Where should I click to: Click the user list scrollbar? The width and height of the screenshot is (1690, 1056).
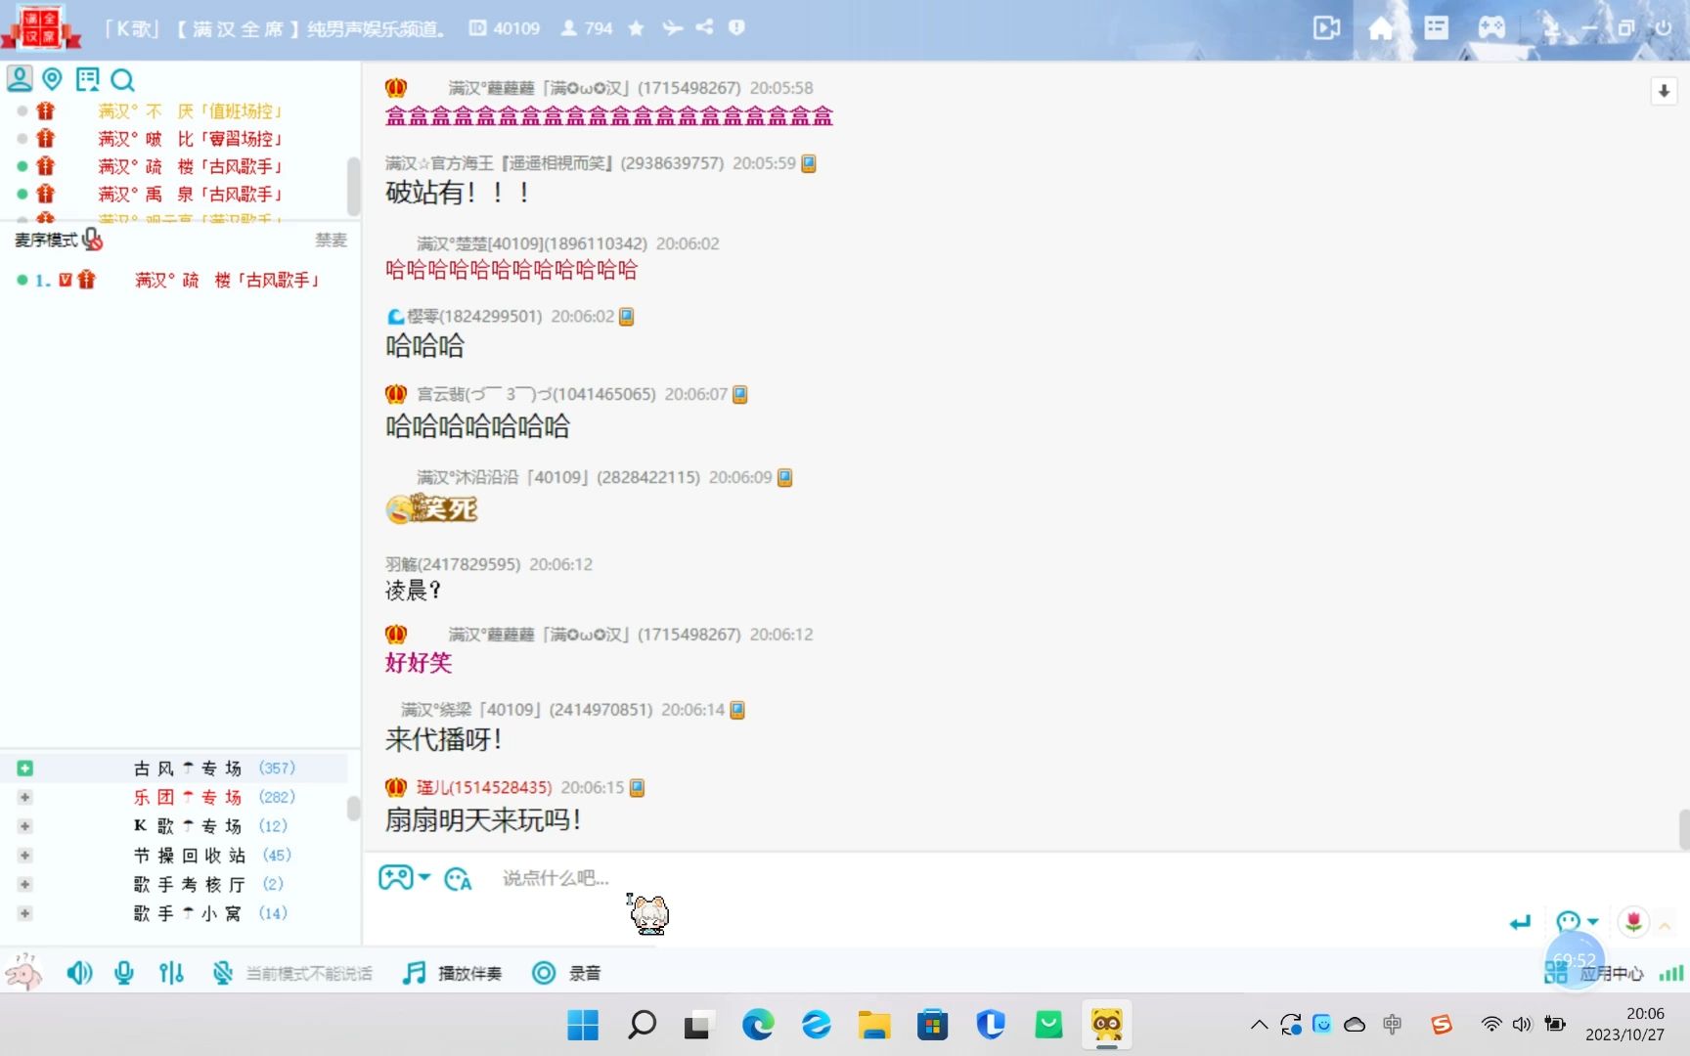(x=353, y=186)
